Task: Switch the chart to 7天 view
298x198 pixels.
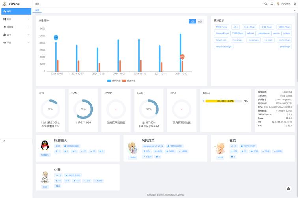Action: pos(192,21)
